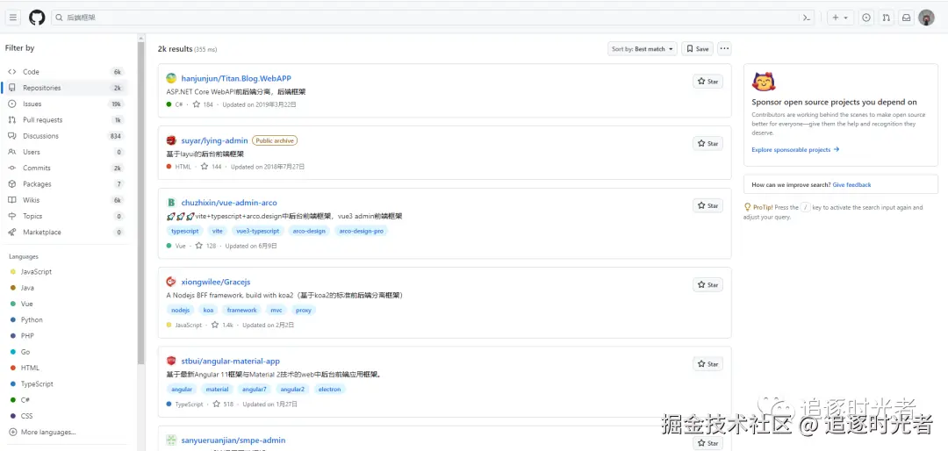Click the mvc topic tag
The width and height of the screenshot is (948, 451).
tap(276, 310)
